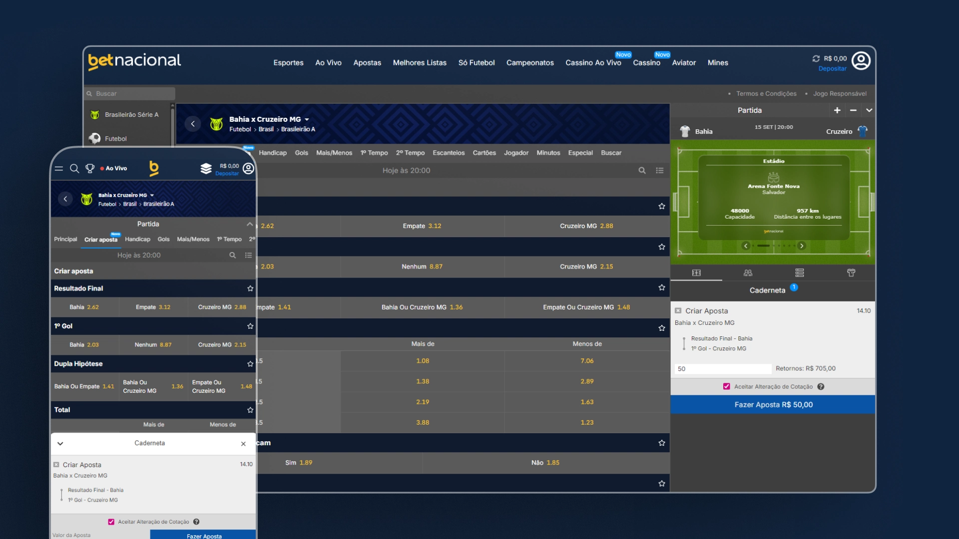This screenshot has height=539, width=959.
Task: Open the head-to-head people icon tab
Action: 748,272
